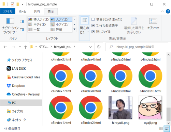Select PC in navigation pane
Viewport: 171px width, 132px height.
[x=21, y=103]
